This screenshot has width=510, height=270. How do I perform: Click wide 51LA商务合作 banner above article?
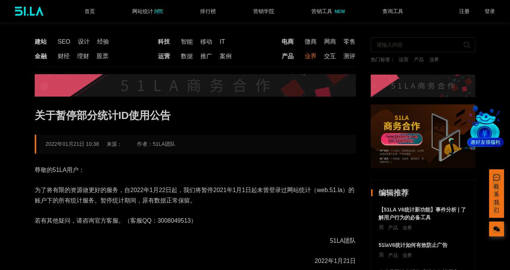(195, 85)
